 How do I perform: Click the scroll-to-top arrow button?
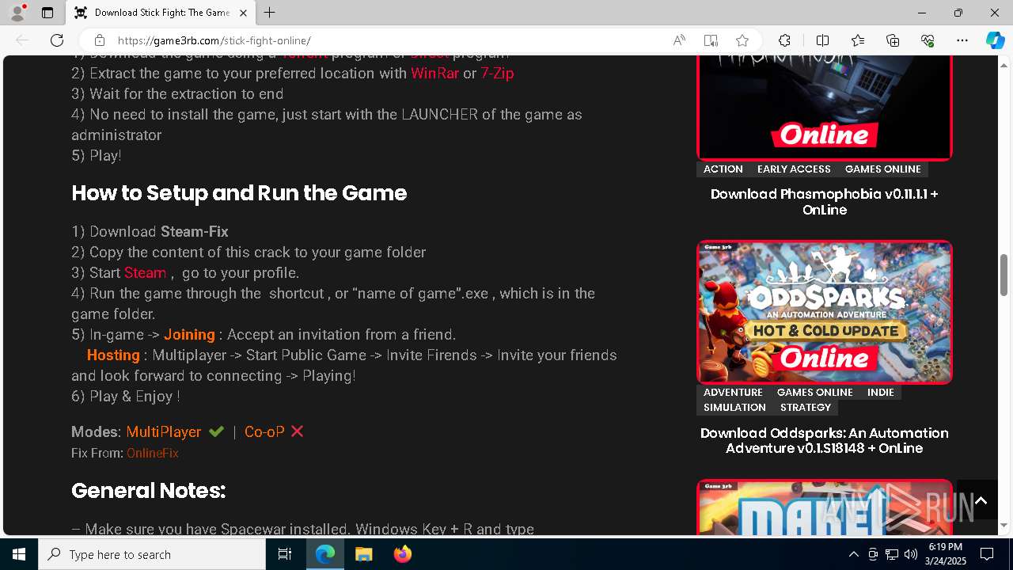[x=981, y=500]
